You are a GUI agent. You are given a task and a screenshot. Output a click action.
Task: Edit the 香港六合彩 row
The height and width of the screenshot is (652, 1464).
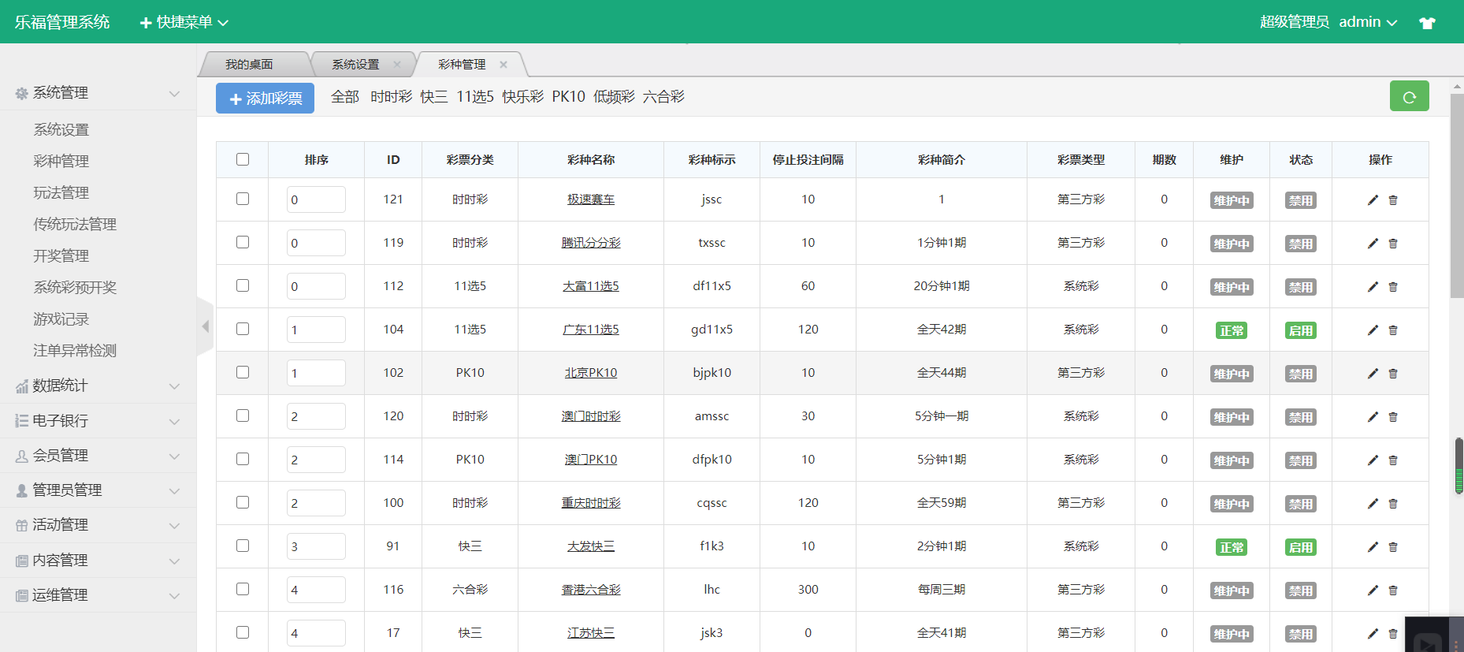pos(1373,591)
